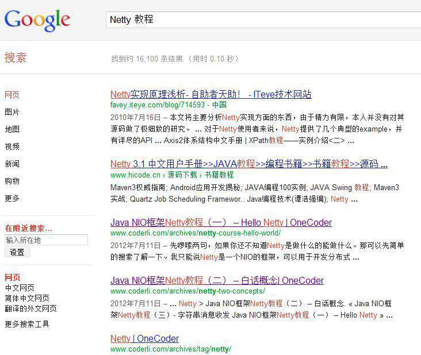
Task: Click favey.iteye.com/blog/714593 URL text
Action: tap(158, 105)
